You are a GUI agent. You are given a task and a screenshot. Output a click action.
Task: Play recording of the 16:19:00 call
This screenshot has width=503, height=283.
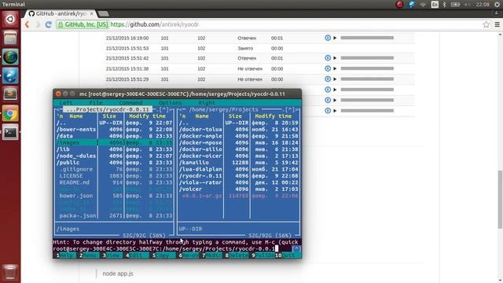(335, 38)
